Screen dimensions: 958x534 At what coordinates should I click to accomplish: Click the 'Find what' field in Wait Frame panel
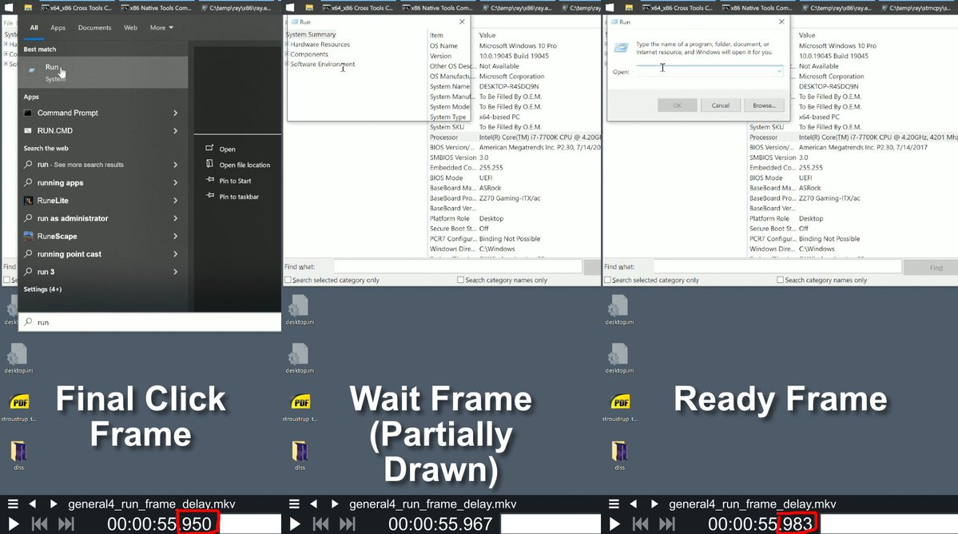458,266
